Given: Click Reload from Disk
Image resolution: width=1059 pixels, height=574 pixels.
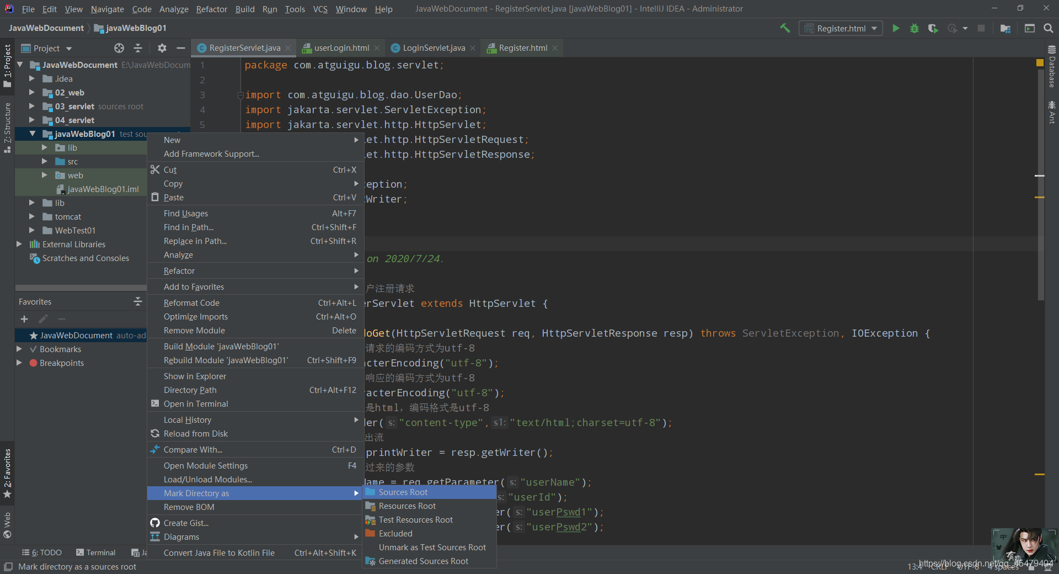Looking at the screenshot, I should point(255,434).
